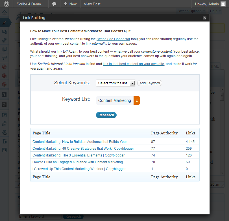This screenshot has height=221, width=229.
Task: Open Howdy, Admin account menu
Action: click(210, 4)
